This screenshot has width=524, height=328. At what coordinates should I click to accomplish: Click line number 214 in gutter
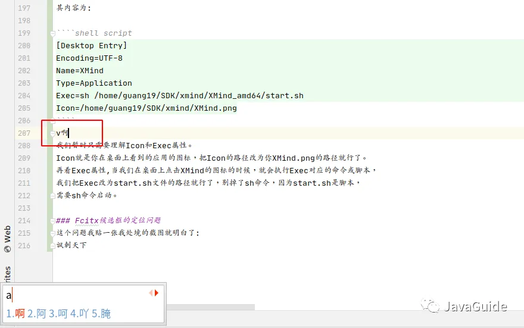24,221
